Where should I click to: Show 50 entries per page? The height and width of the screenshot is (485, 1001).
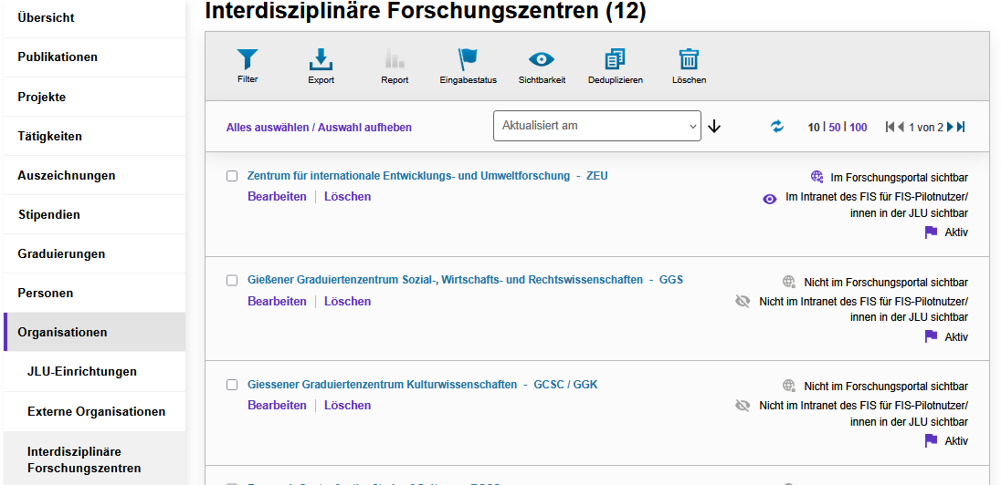tap(835, 128)
